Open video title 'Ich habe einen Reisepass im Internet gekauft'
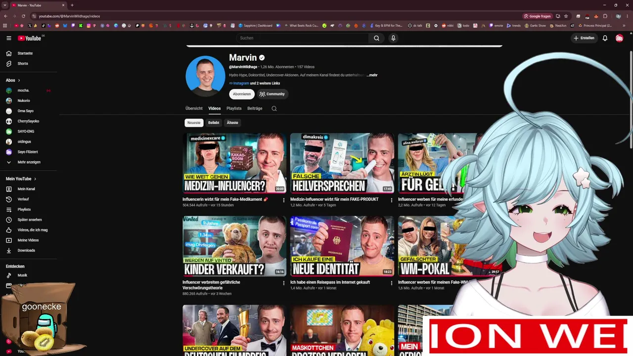 [330, 282]
